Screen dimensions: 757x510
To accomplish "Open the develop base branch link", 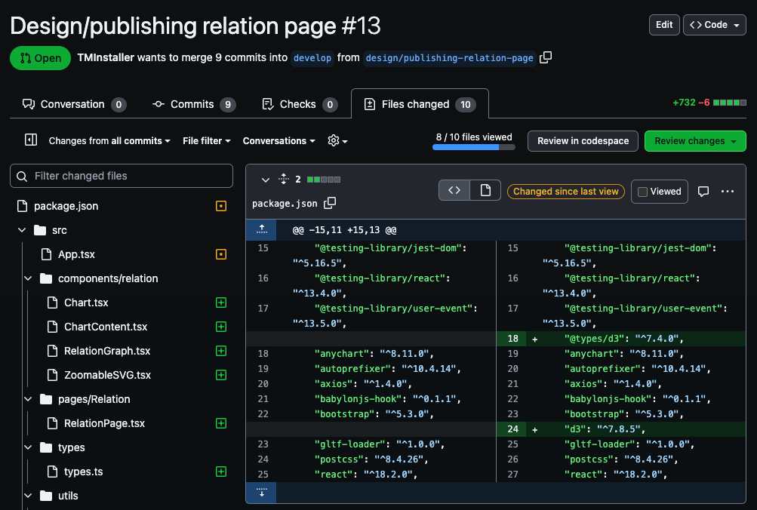I will click(312, 58).
